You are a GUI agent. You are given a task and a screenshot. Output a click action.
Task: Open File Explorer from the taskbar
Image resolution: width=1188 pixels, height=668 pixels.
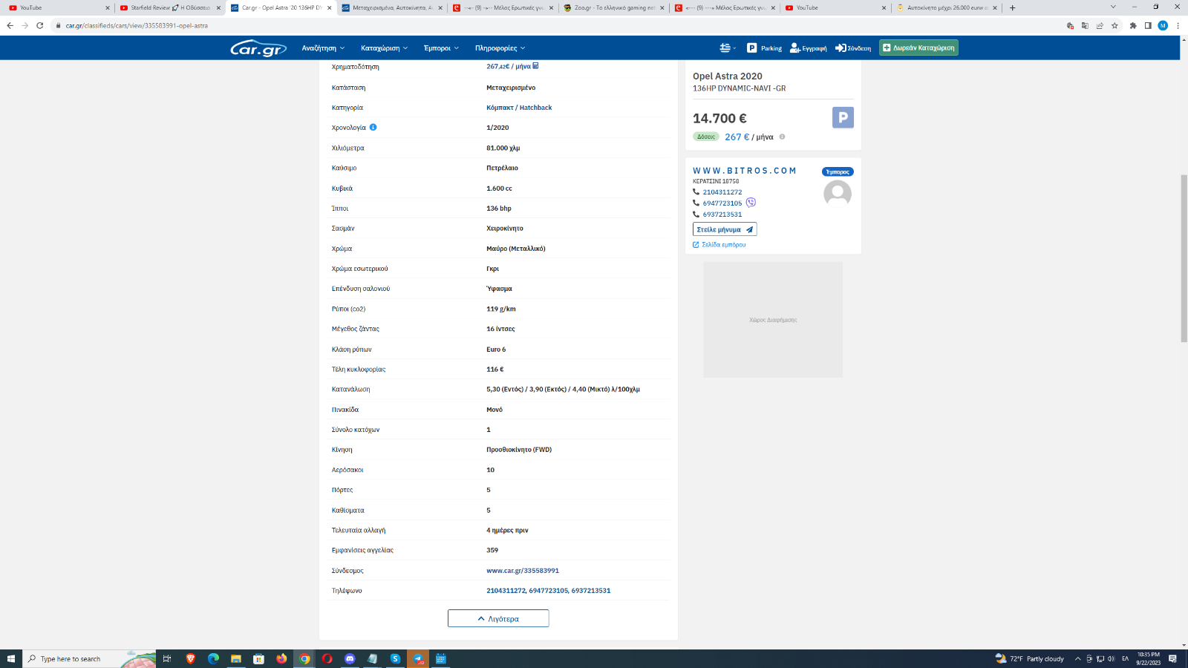(236, 658)
